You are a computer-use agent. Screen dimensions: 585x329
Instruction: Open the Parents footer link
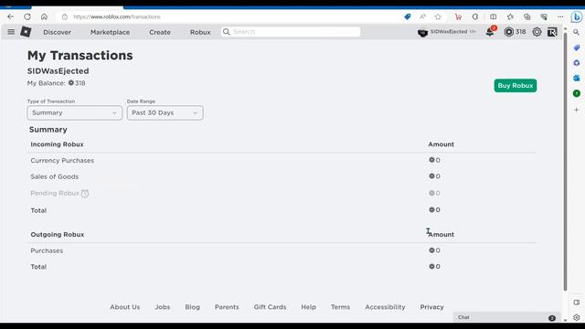click(x=227, y=307)
